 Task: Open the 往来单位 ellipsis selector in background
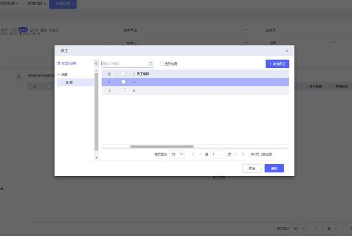coord(247,30)
